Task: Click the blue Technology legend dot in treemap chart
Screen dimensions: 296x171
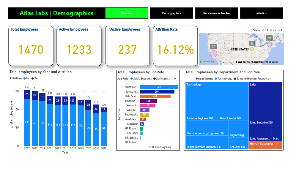Action: (x=216, y=78)
